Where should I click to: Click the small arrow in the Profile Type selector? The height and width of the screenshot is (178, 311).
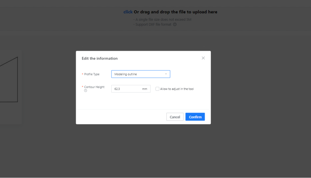pos(166,74)
